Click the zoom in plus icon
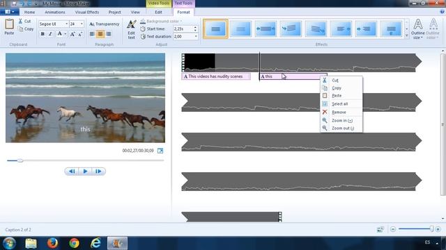This screenshot has width=446, height=250. tap(438, 229)
